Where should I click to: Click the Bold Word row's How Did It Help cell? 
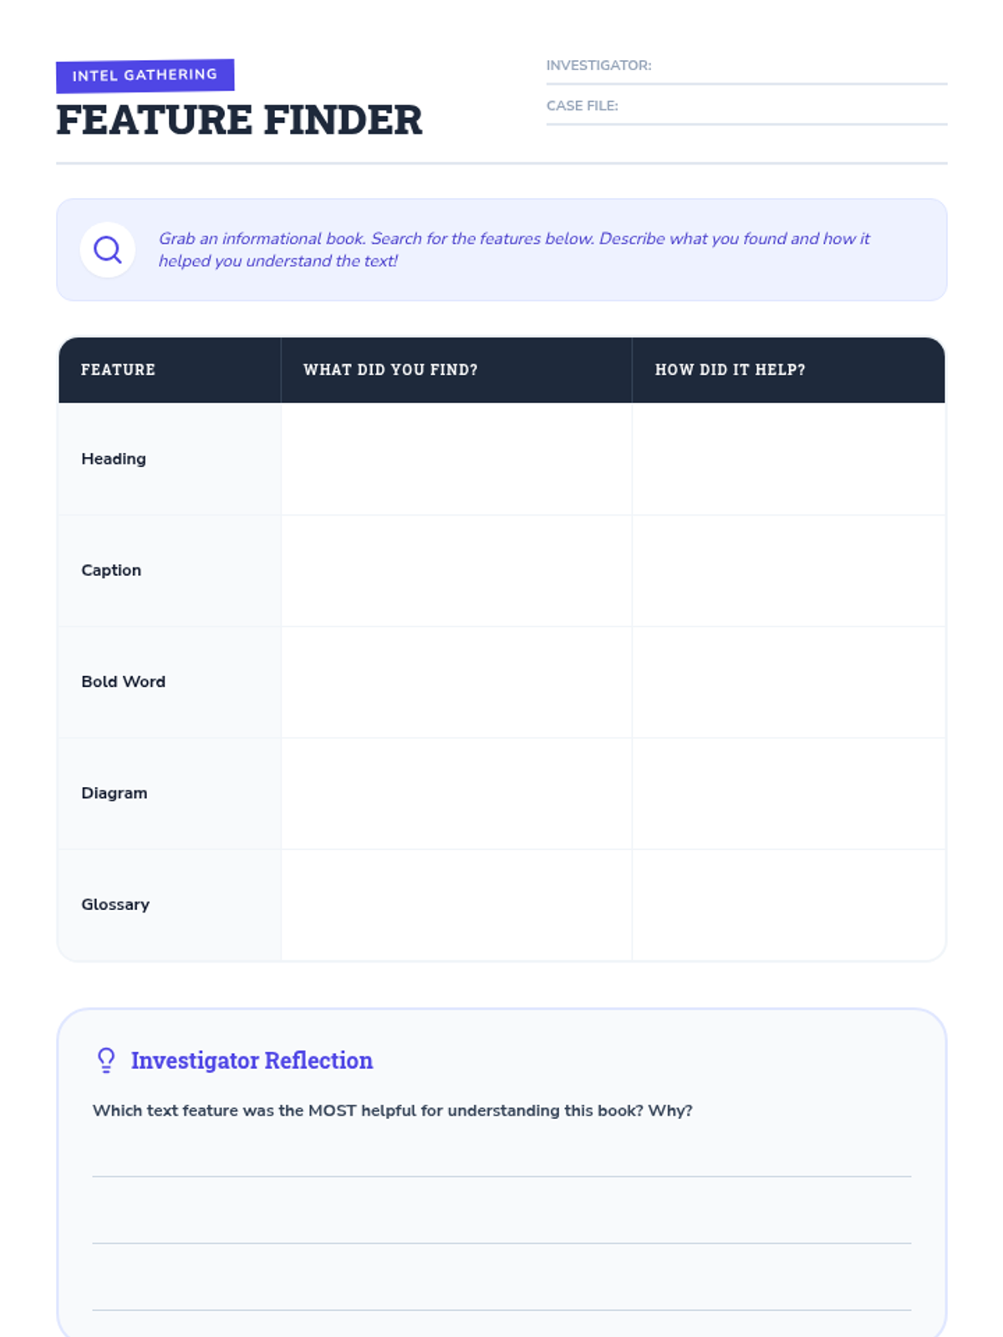[x=788, y=682]
